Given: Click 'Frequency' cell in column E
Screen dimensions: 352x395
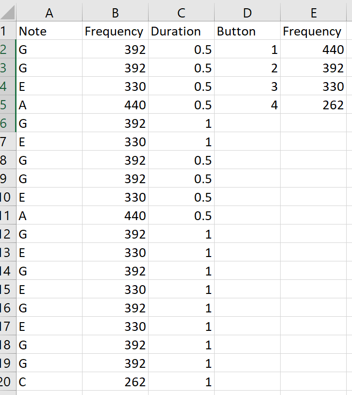Looking at the screenshot, I should click(x=314, y=31).
